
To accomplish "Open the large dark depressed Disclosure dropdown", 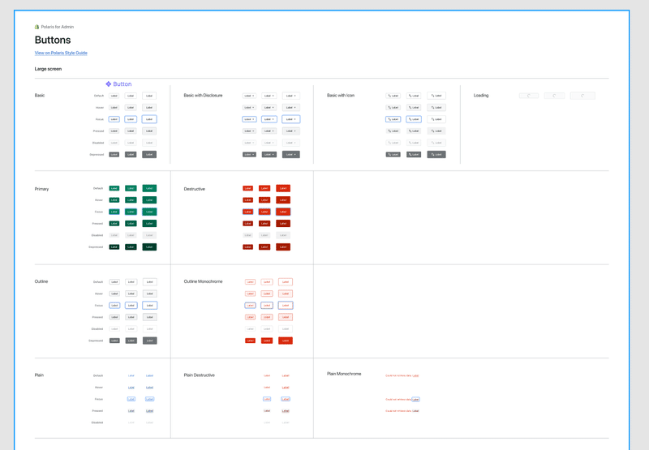I will 291,154.
